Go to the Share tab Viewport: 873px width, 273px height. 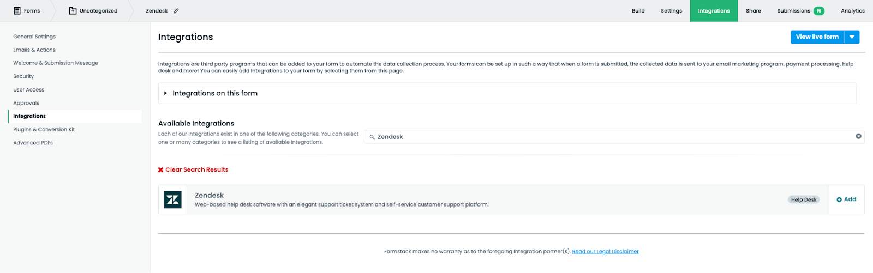(x=753, y=11)
